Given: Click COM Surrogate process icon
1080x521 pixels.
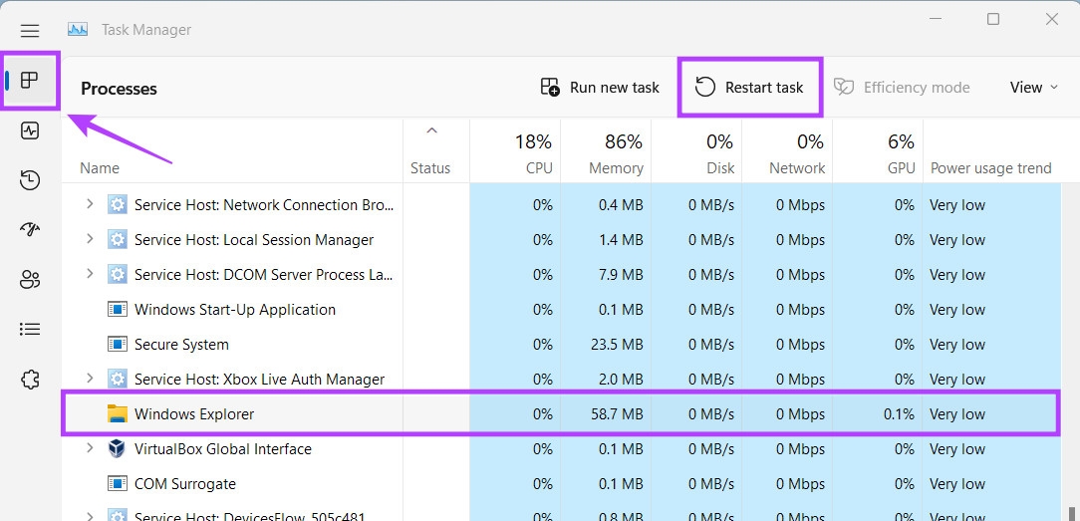Looking at the screenshot, I should (118, 484).
